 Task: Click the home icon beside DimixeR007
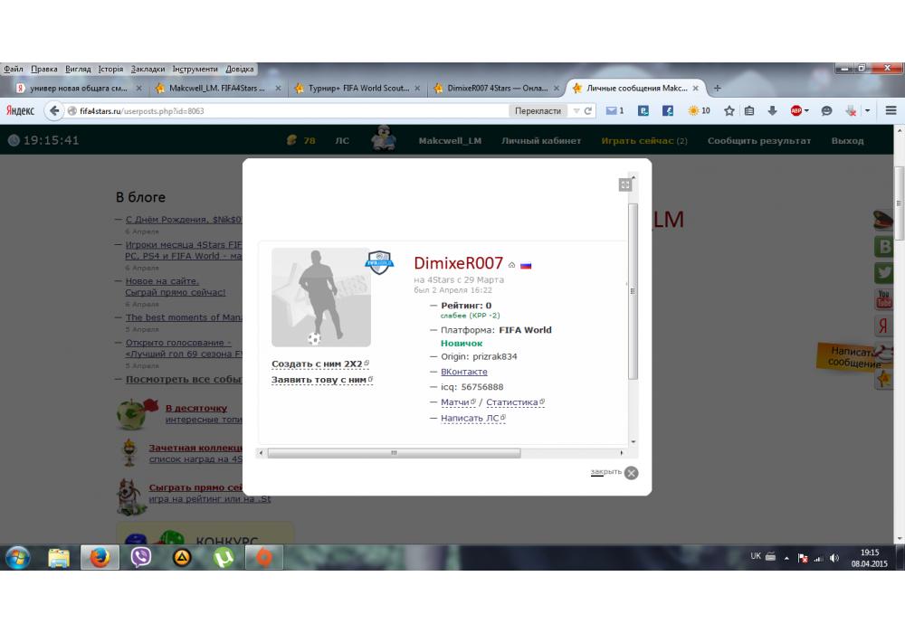pos(512,265)
